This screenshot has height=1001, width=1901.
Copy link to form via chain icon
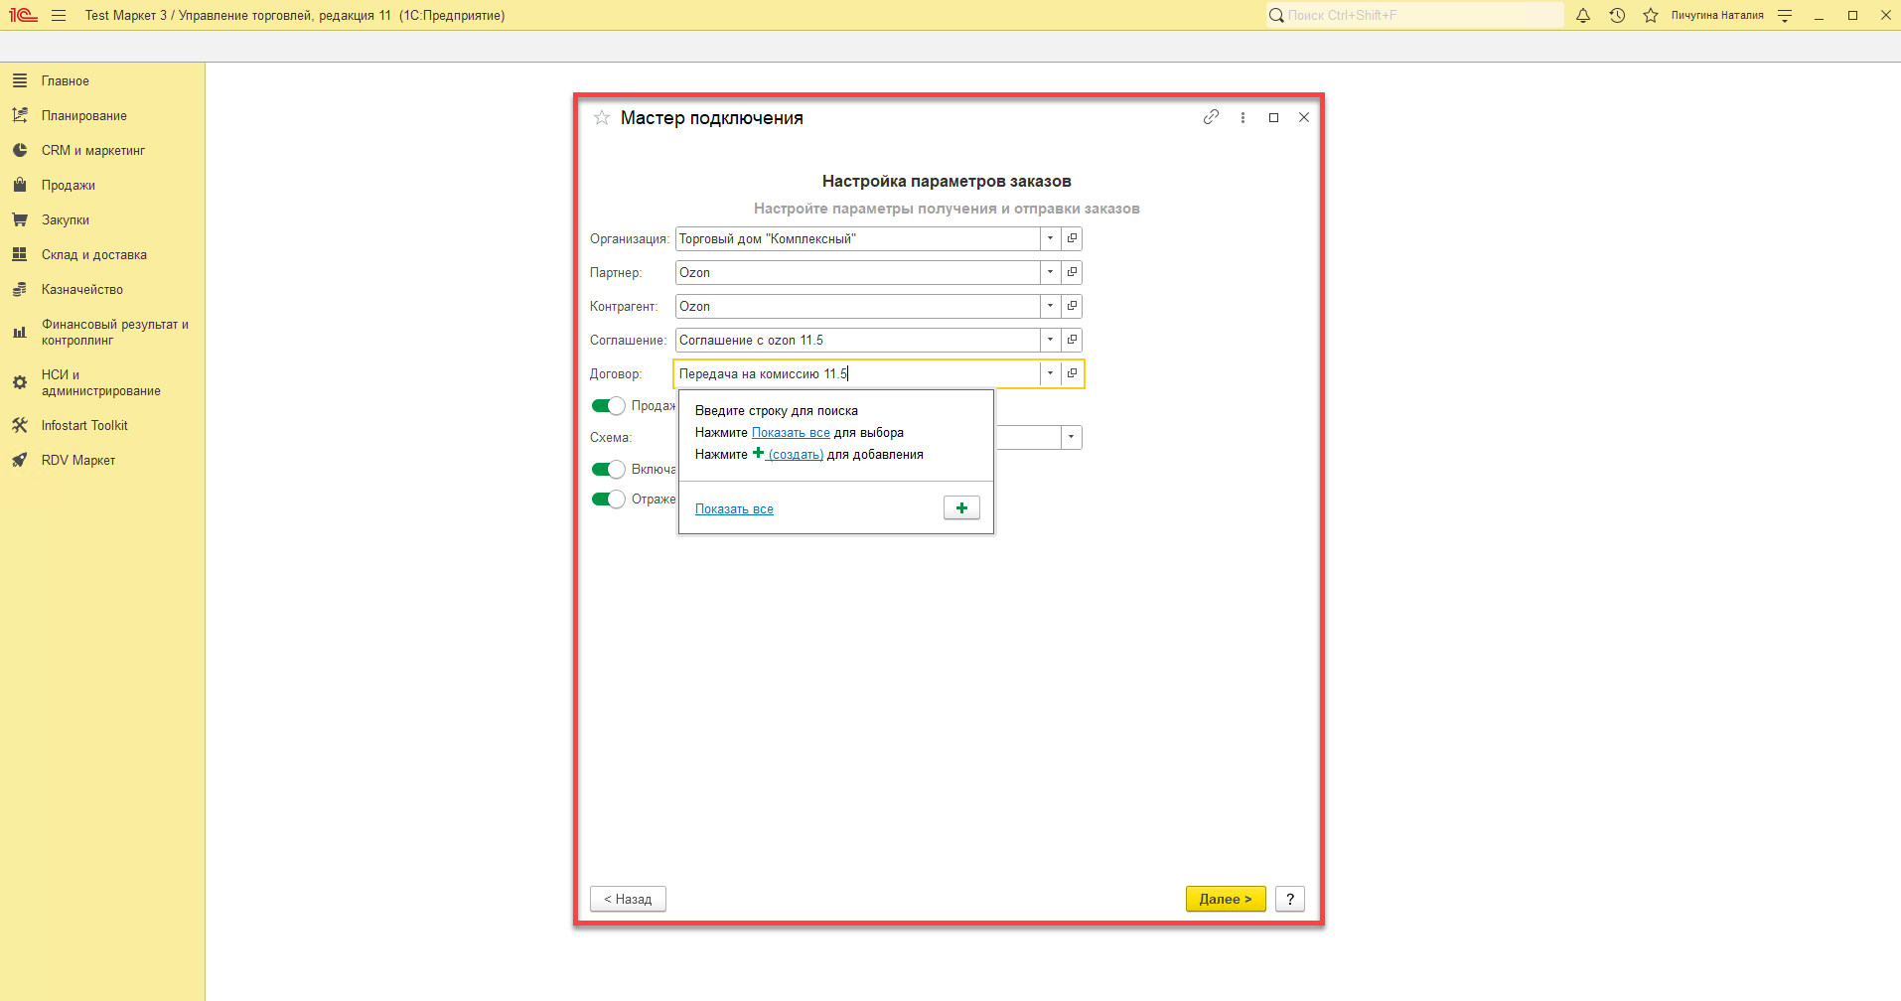pyautogui.click(x=1211, y=117)
